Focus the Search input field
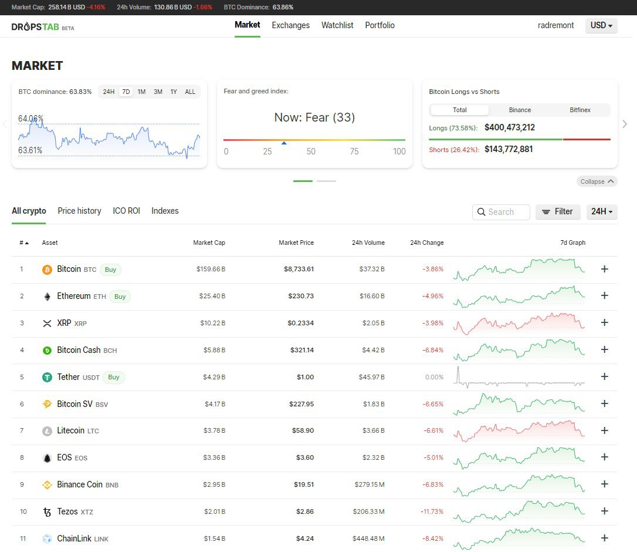The height and width of the screenshot is (552, 637). pyautogui.click(x=501, y=212)
